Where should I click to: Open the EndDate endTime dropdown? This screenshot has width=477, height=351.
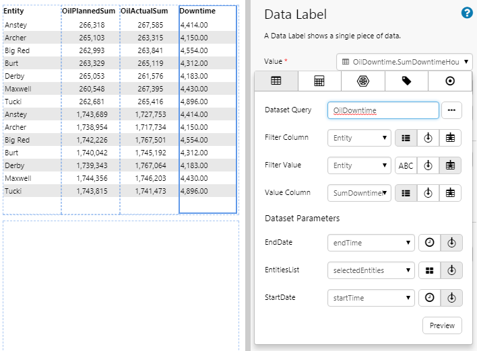(371, 243)
